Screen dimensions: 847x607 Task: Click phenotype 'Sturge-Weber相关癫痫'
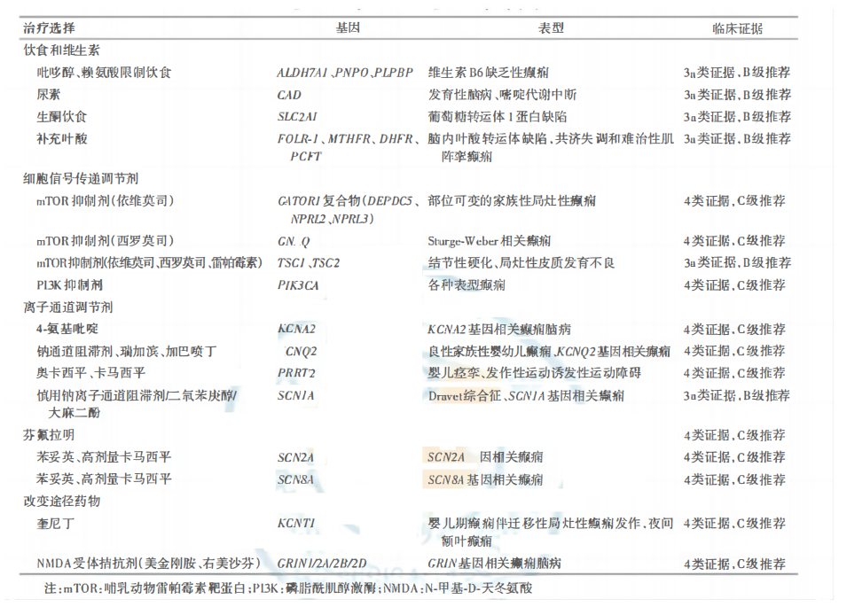point(490,241)
